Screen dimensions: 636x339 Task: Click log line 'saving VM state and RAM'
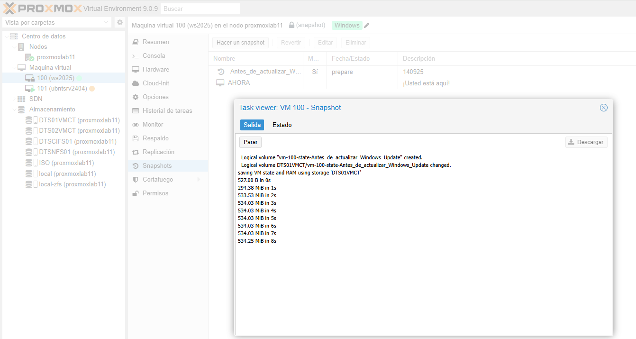(x=300, y=173)
